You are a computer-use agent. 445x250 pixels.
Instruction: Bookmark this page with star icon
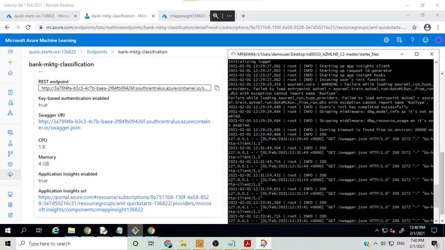(x=414, y=28)
